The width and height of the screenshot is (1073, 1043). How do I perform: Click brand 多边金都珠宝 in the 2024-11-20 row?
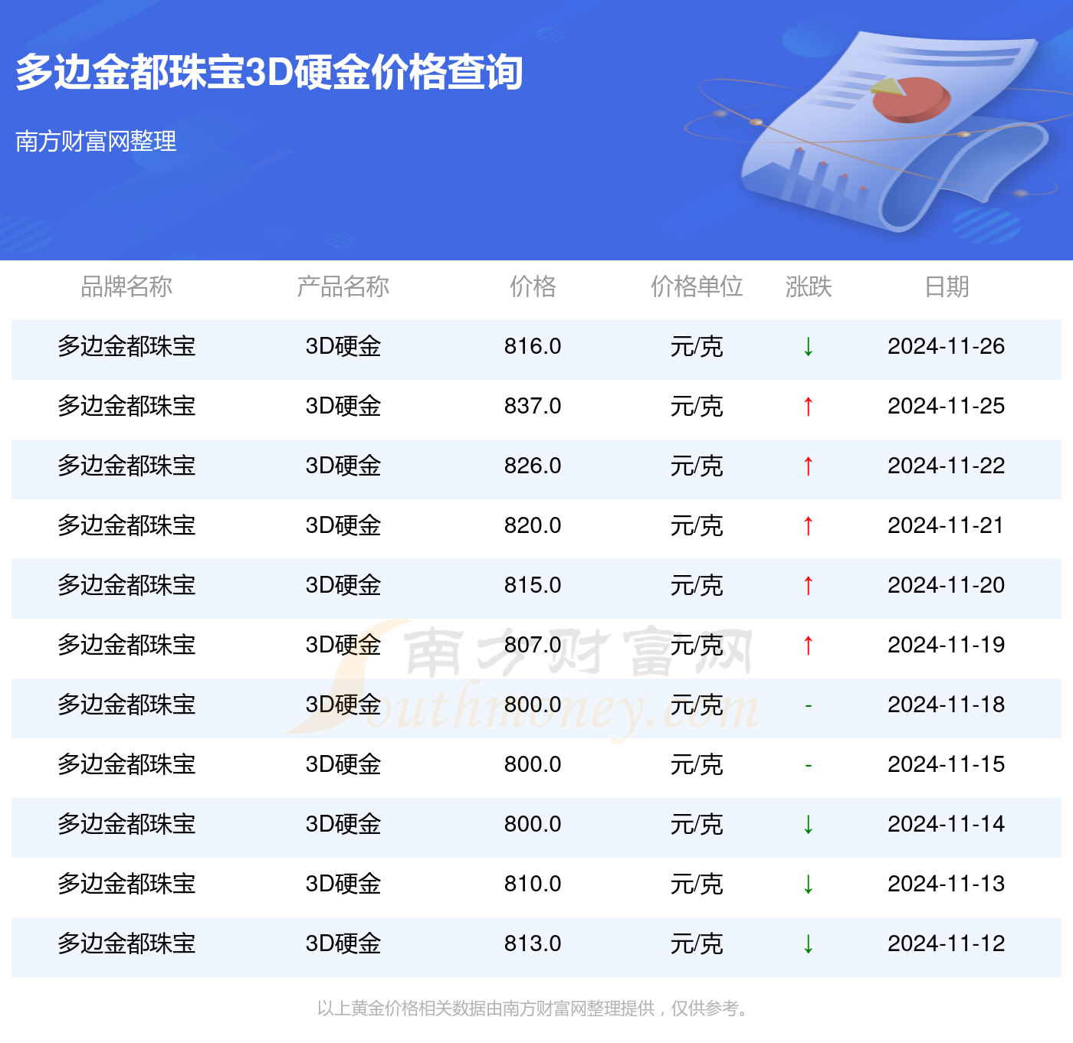[x=126, y=585]
